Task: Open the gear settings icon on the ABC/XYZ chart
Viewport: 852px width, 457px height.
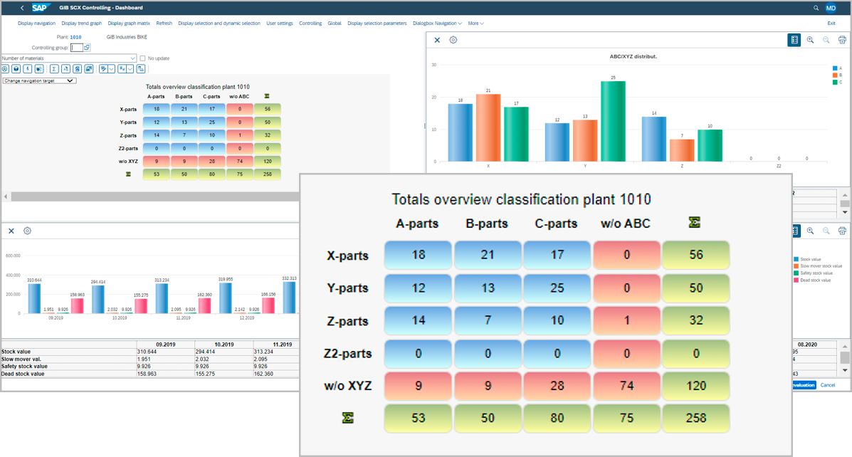Action: point(453,40)
